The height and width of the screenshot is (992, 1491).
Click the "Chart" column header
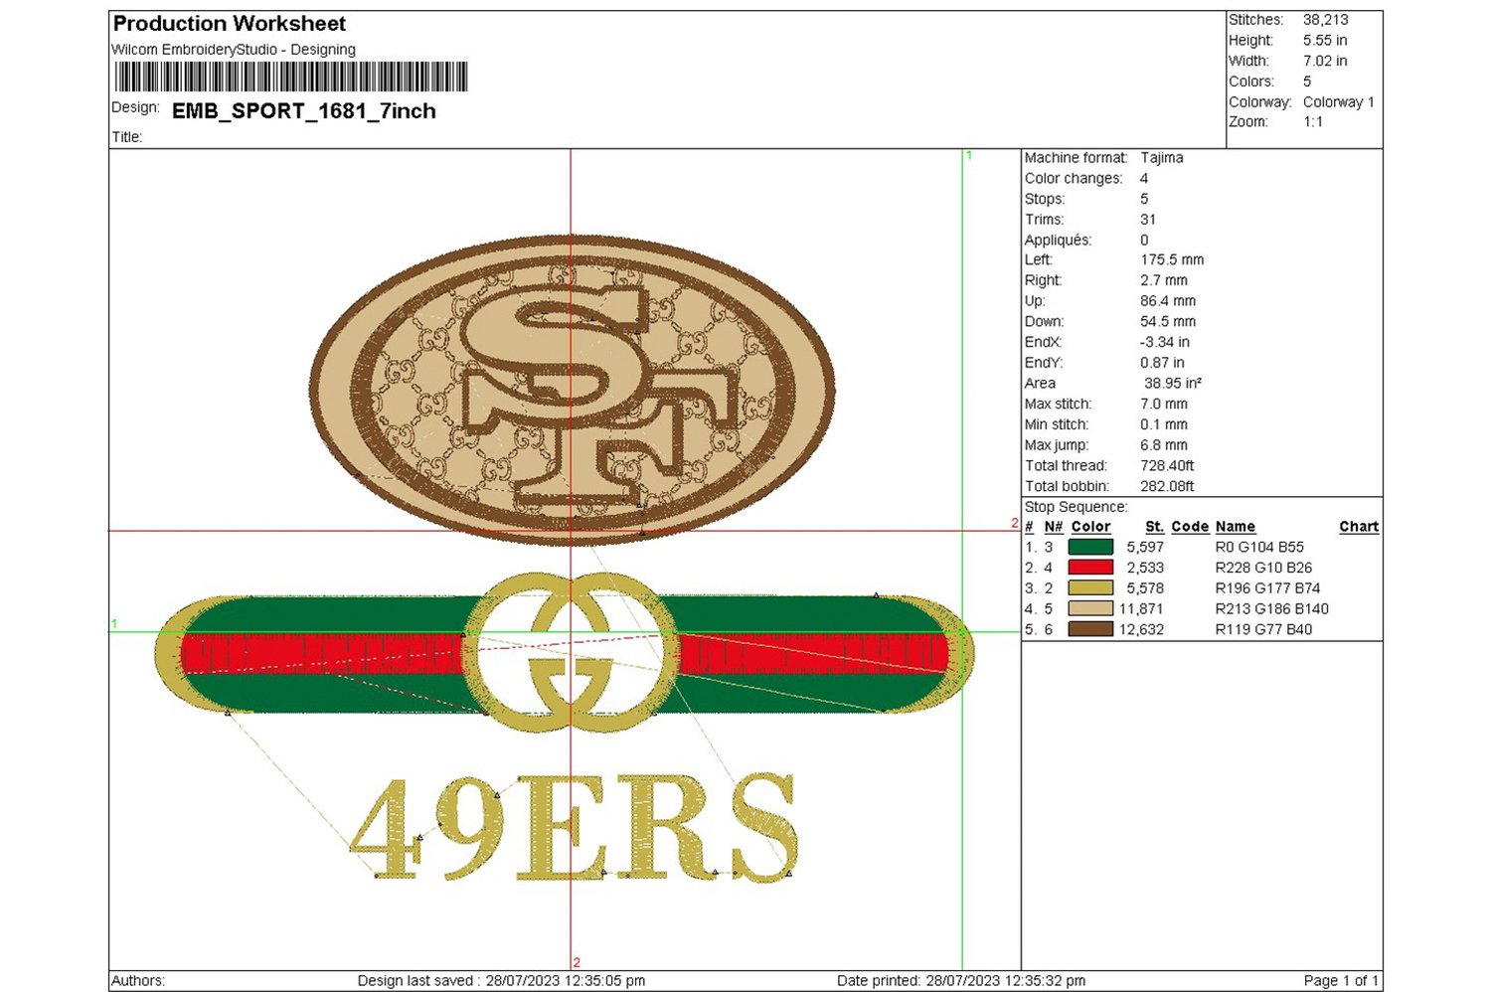click(1359, 527)
